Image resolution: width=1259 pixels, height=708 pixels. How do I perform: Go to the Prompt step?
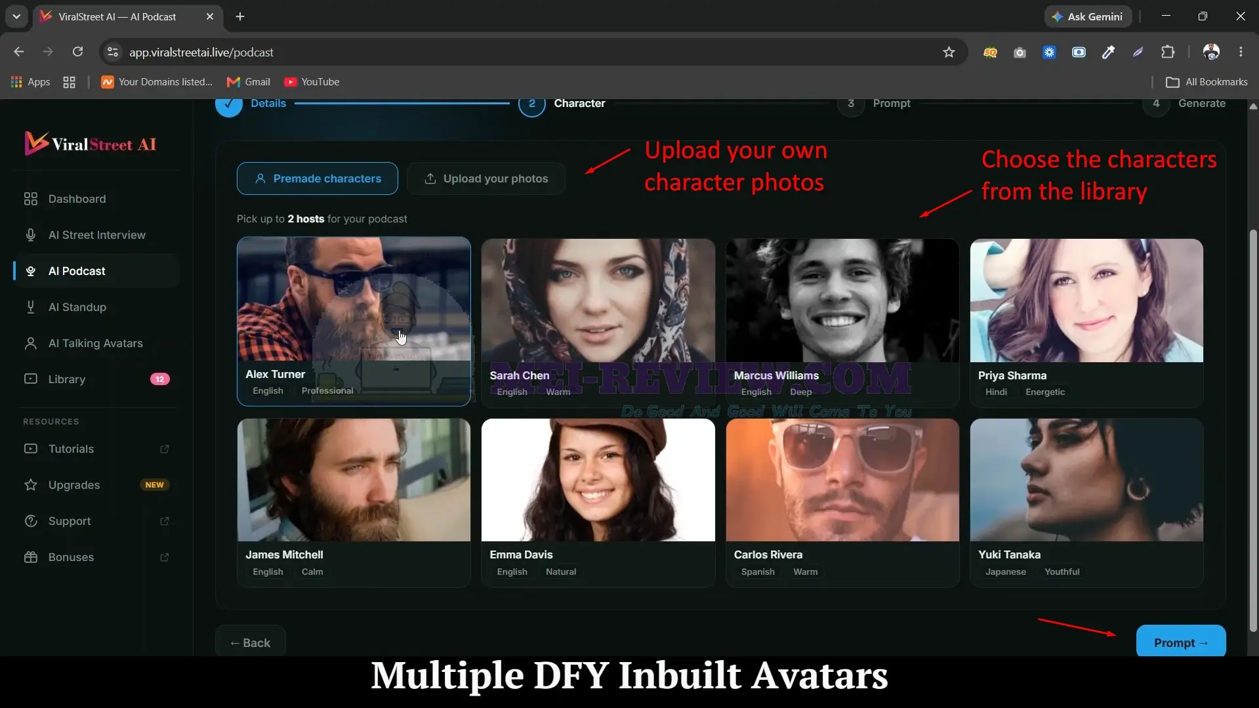pos(875,104)
